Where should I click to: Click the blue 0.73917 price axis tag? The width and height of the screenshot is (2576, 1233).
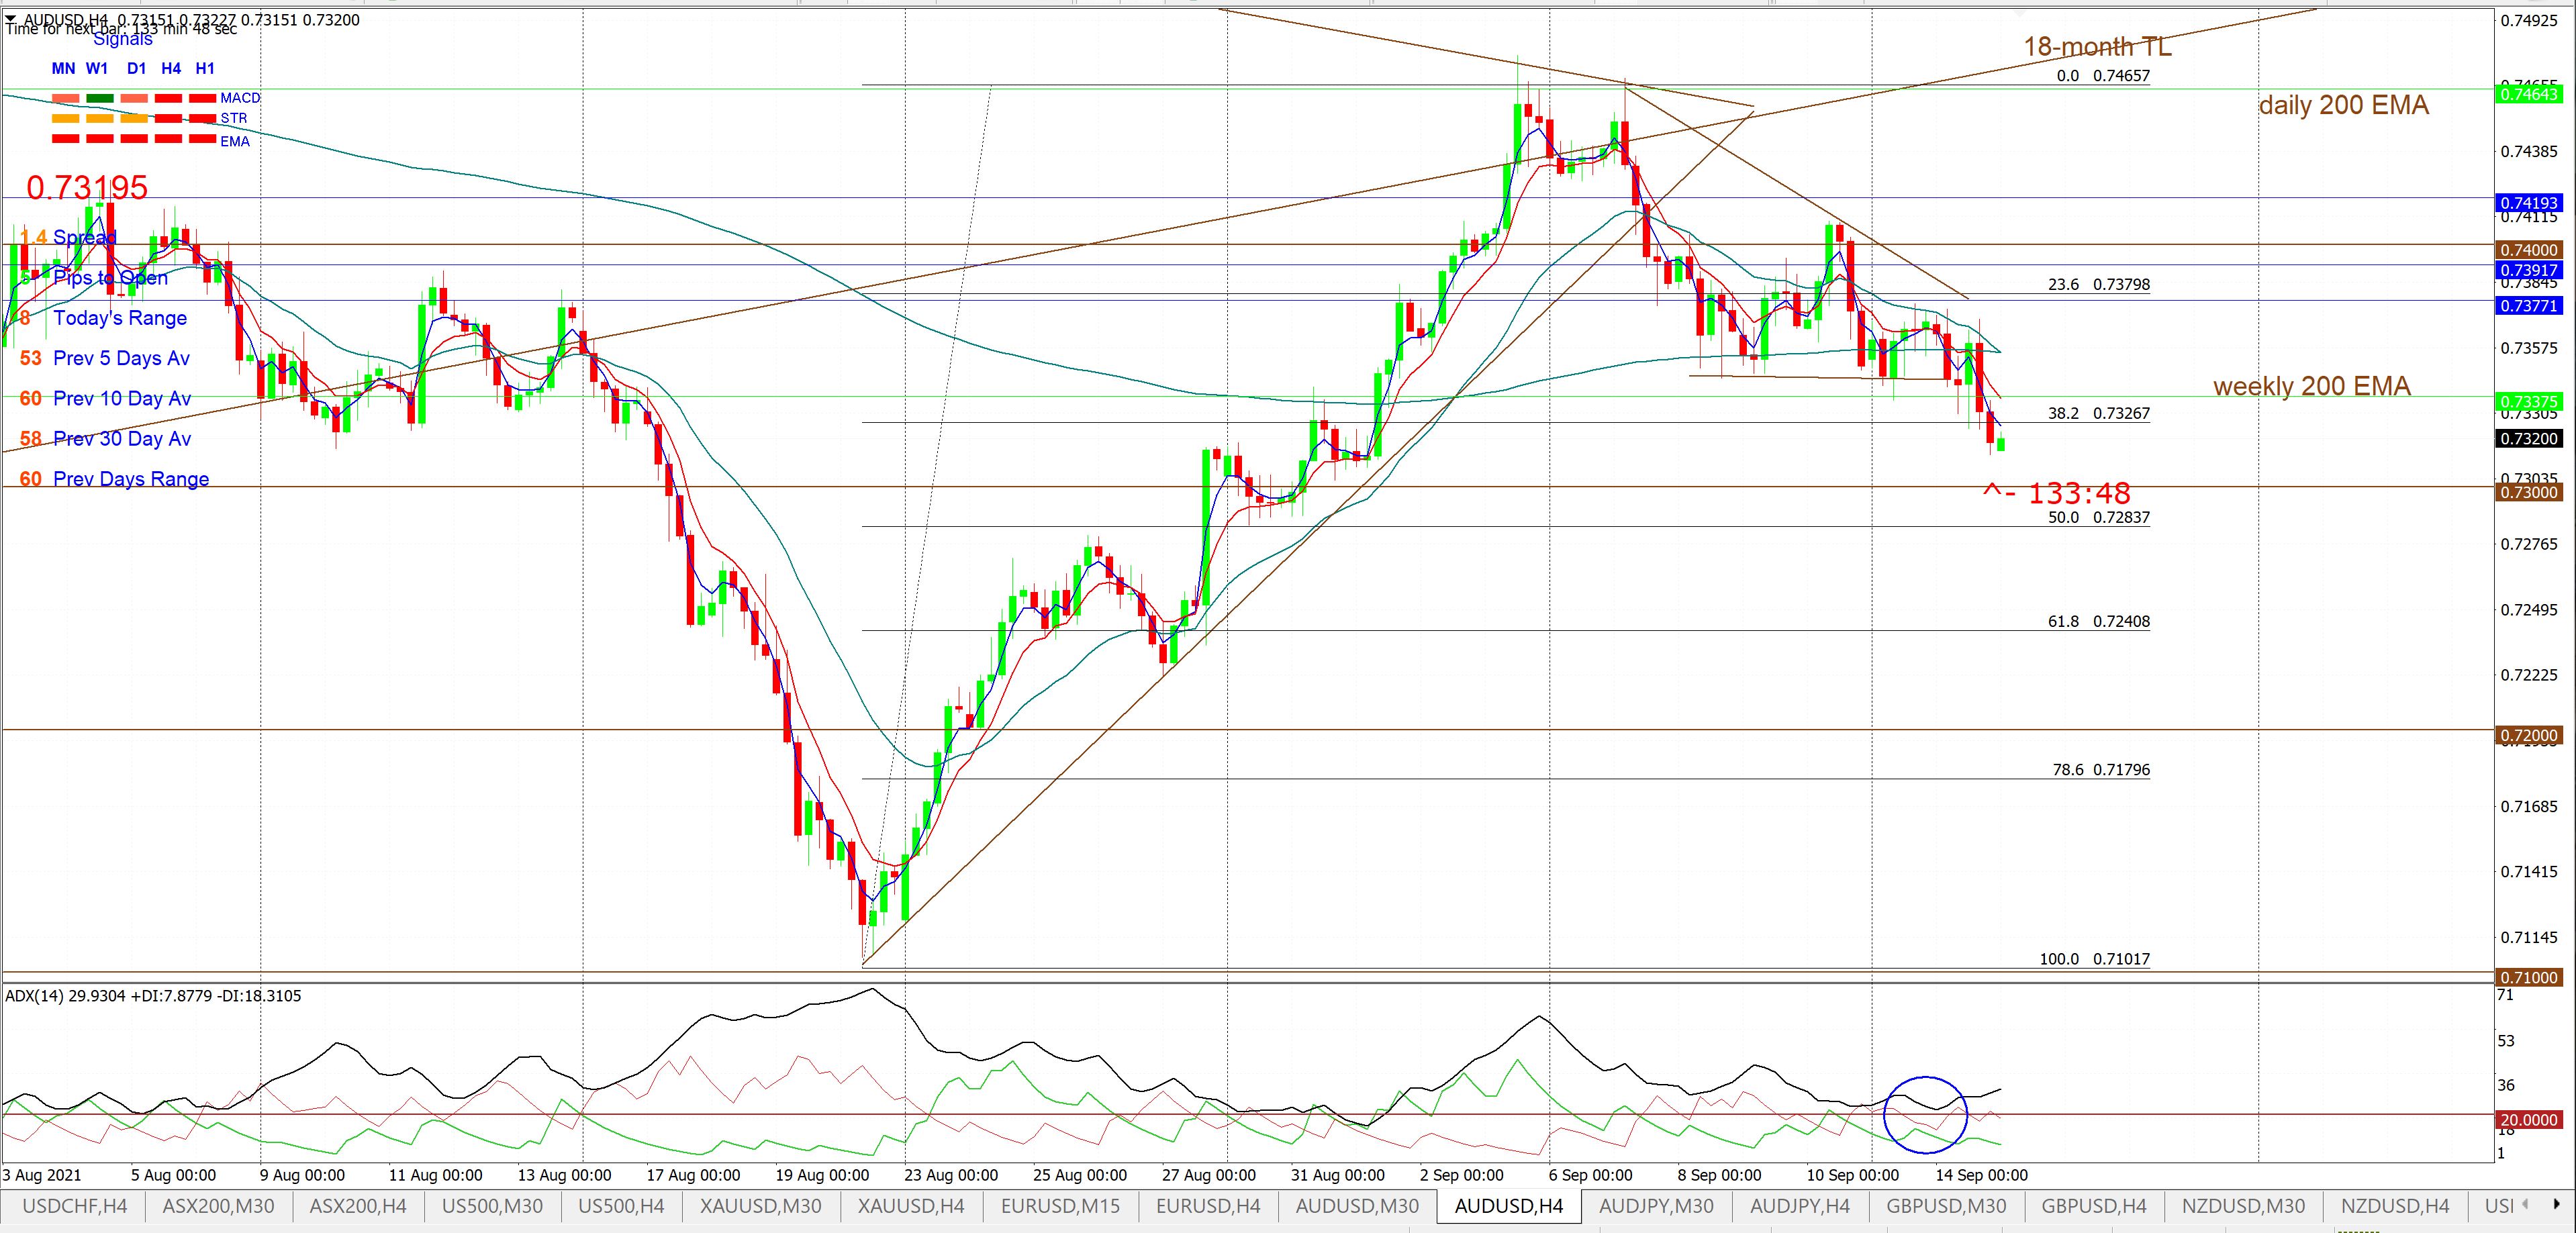2529,270
